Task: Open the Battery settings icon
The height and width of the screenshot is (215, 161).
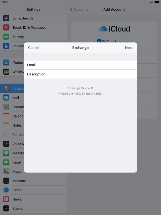Action: pyautogui.click(x=6, y=37)
